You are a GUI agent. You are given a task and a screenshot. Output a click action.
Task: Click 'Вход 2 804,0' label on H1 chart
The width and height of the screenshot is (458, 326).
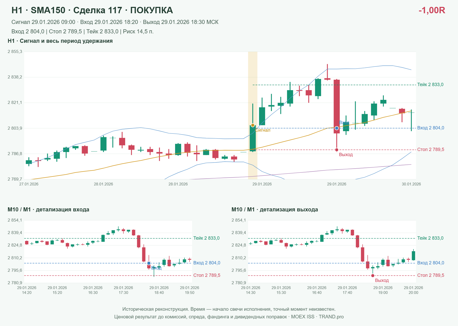(431, 128)
